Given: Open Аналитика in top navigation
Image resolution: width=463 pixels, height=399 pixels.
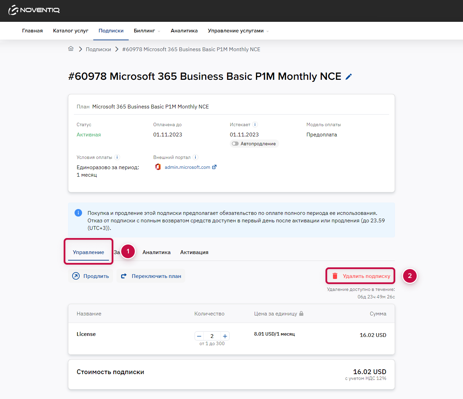Looking at the screenshot, I should point(184,31).
